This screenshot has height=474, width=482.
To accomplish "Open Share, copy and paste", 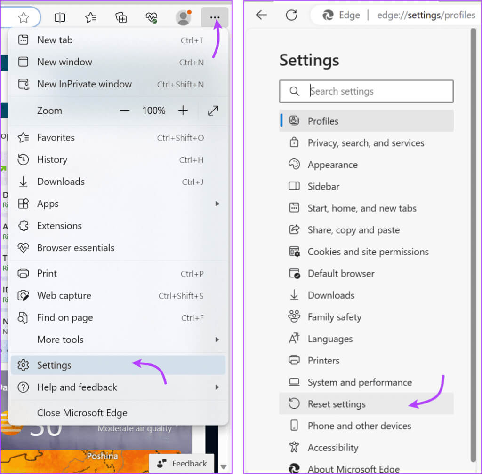I will (366, 230).
